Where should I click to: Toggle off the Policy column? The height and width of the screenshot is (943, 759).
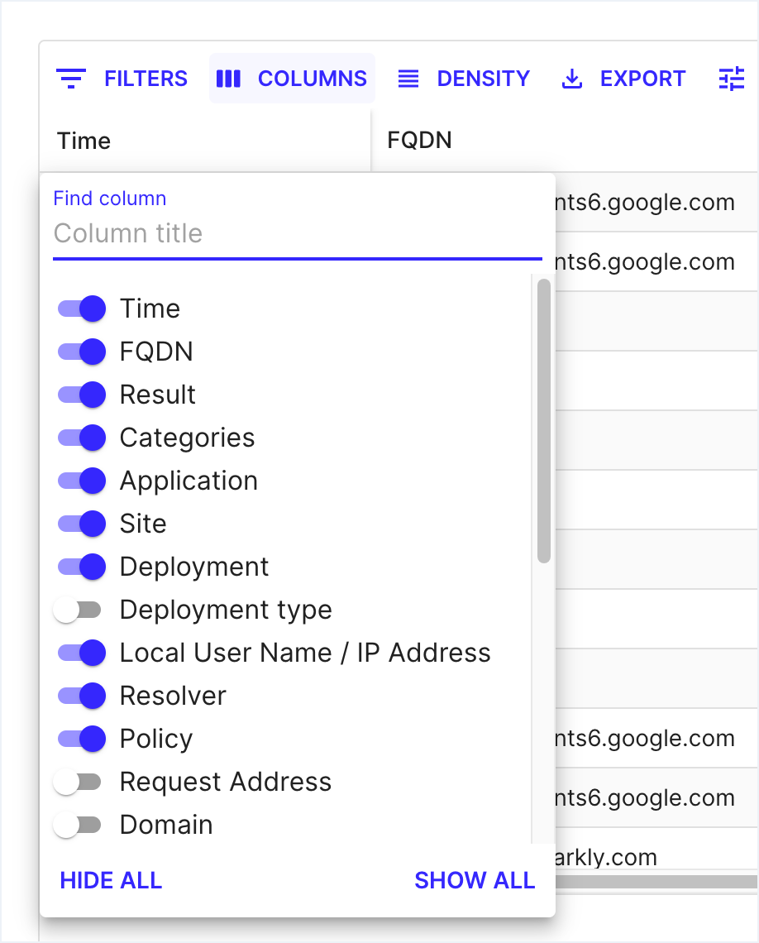coord(80,738)
